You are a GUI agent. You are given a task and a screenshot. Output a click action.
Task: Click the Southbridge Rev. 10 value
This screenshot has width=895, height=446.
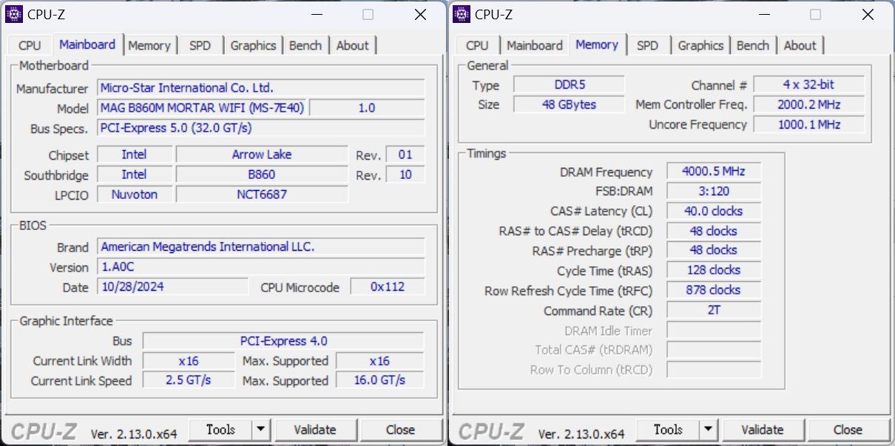(x=405, y=175)
